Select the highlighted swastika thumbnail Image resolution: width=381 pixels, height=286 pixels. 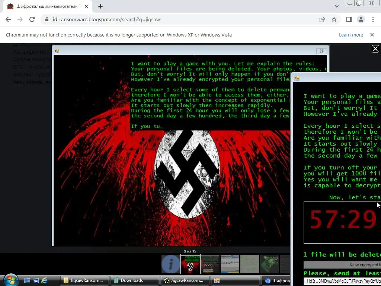coord(190,264)
